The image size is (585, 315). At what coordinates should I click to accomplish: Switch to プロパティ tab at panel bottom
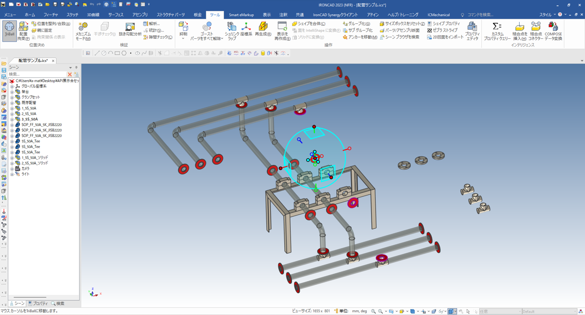point(38,304)
